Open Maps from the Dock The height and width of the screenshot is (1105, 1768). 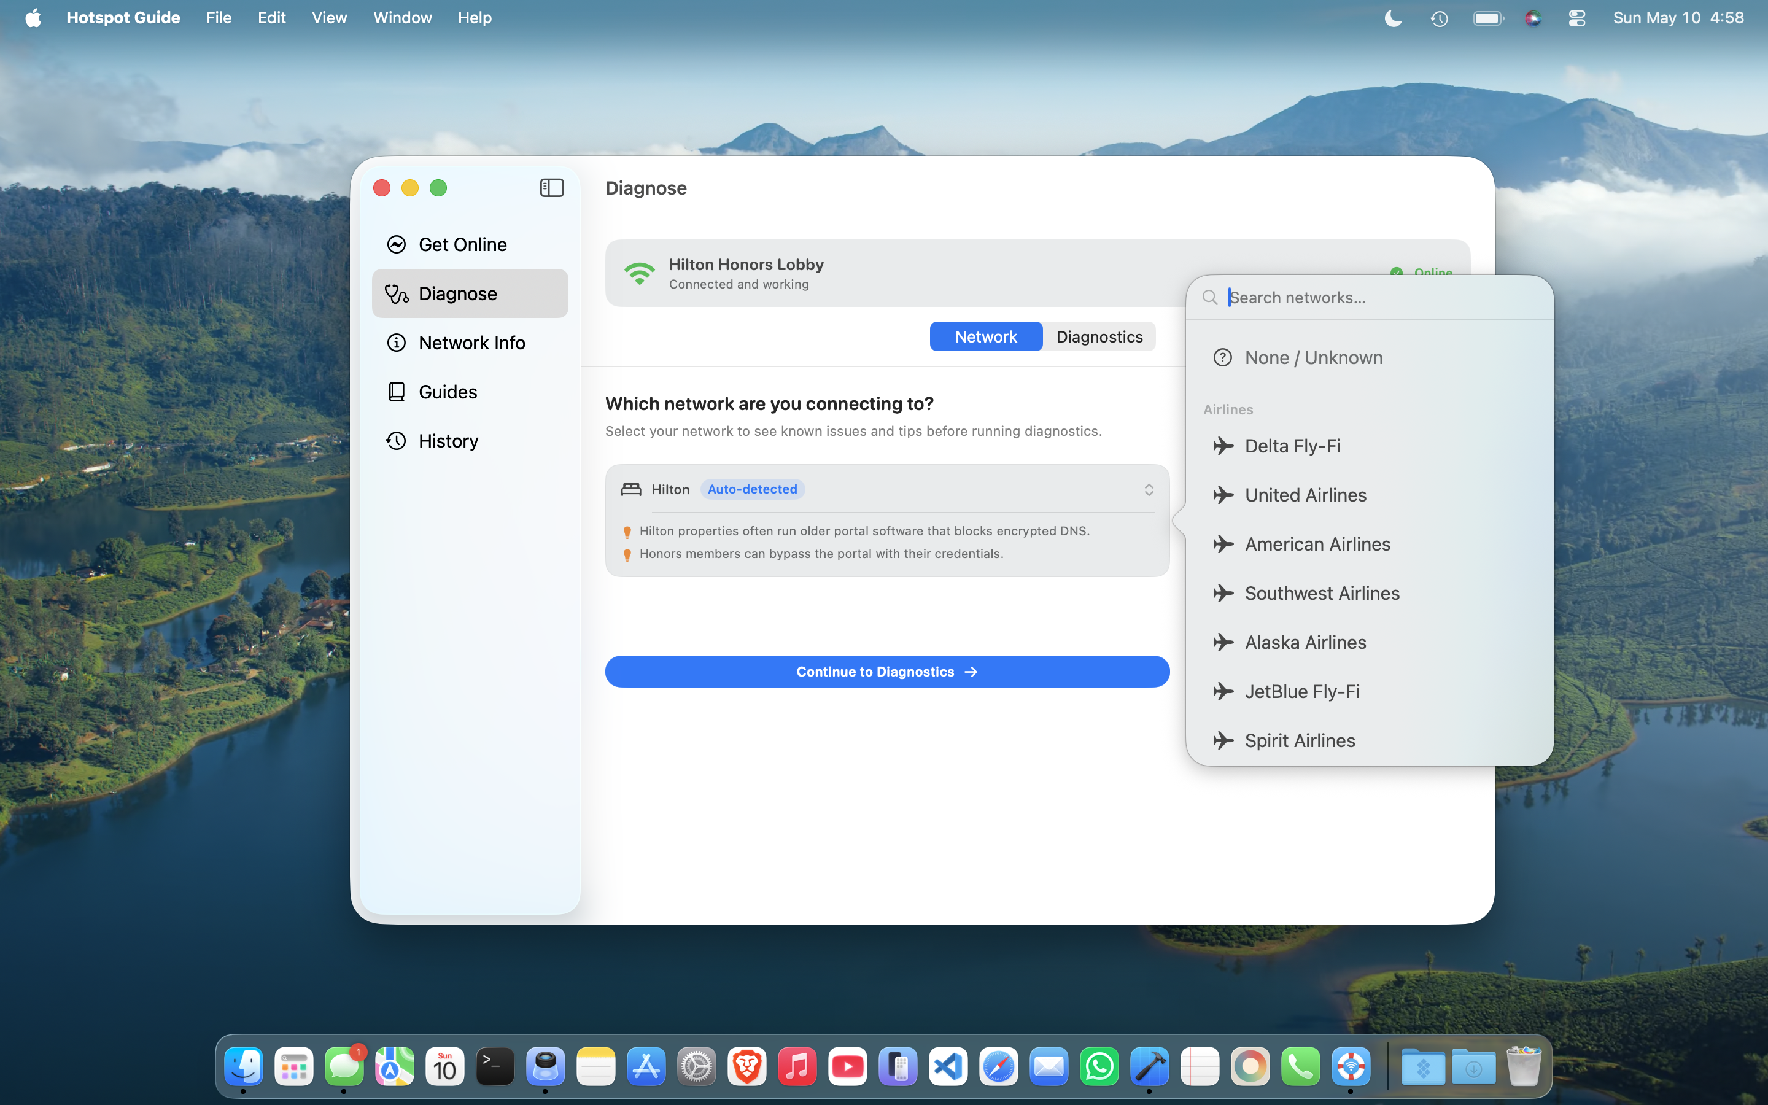point(395,1067)
